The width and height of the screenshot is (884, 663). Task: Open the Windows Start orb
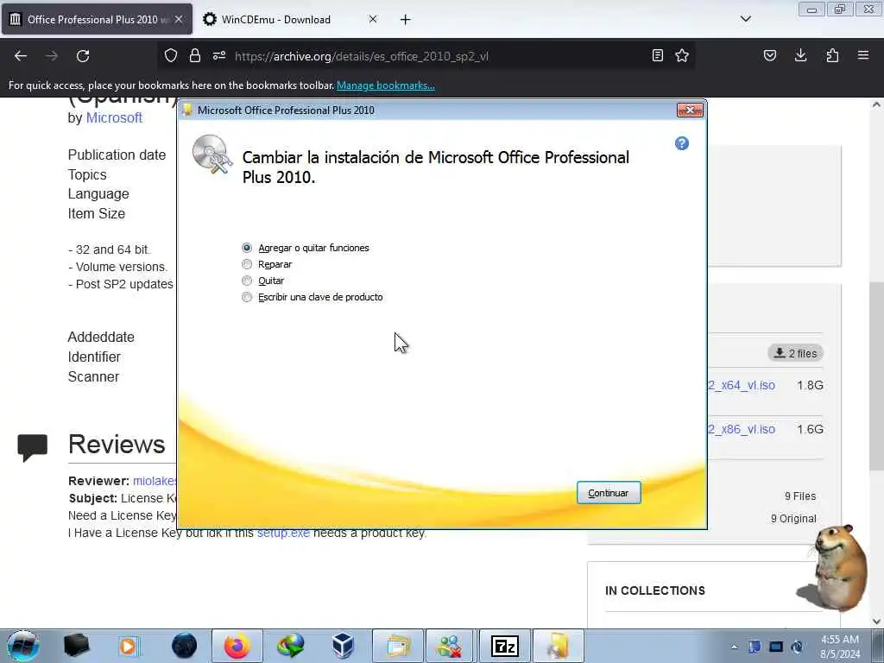23,646
